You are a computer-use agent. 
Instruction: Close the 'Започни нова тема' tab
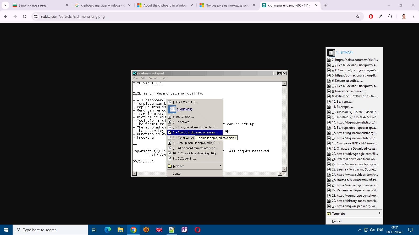click(67, 5)
